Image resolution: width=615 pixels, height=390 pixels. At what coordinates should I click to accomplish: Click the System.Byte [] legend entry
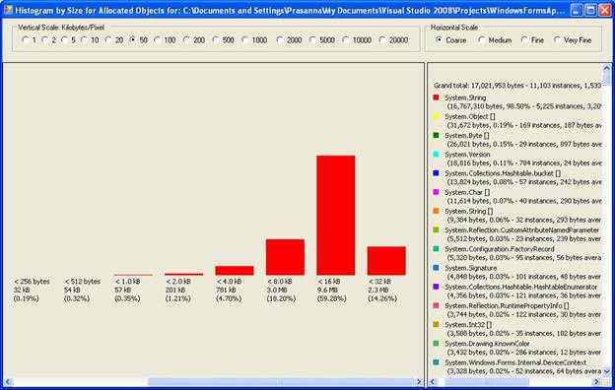[x=467, y=136]
